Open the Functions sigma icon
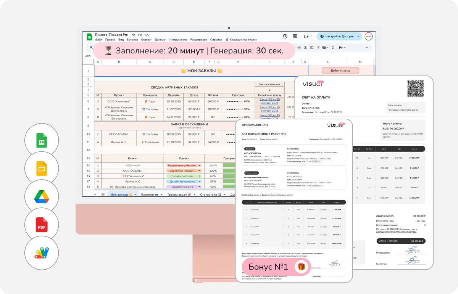458x294 pixels. tap(332, 48)
